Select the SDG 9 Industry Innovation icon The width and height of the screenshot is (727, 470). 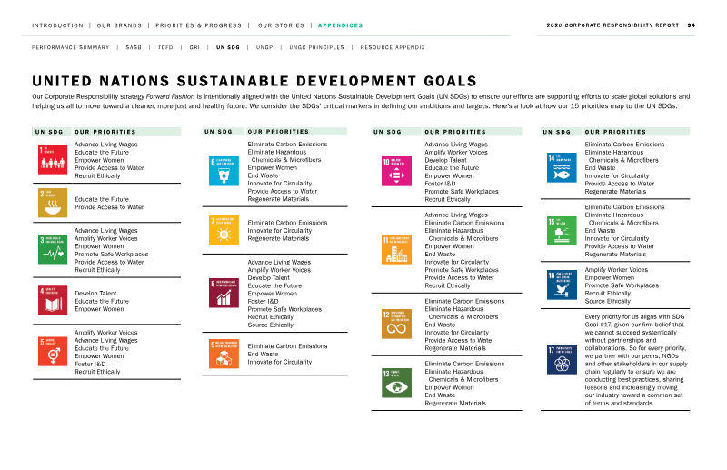point(224,354)
